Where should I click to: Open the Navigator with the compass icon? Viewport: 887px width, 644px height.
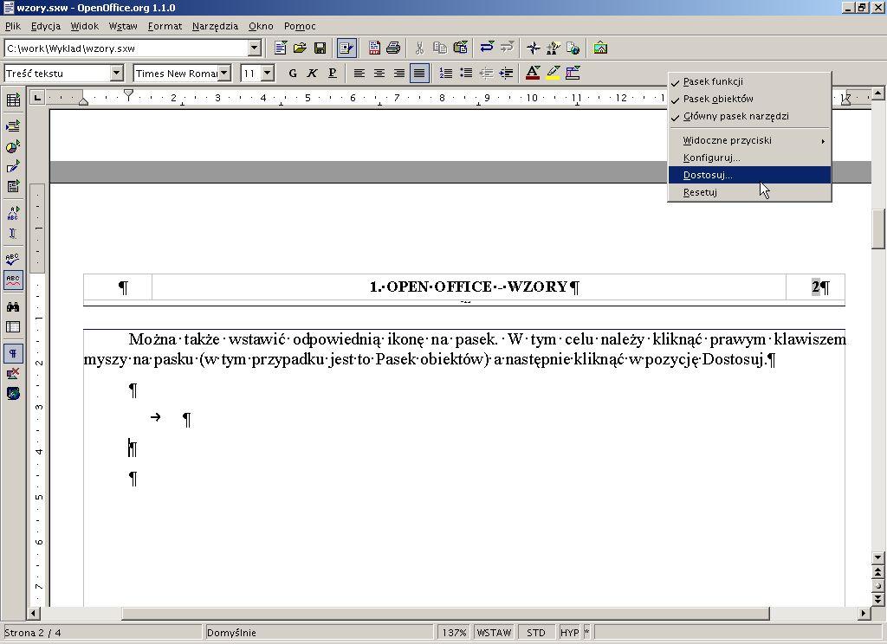(x=533, y=48)
